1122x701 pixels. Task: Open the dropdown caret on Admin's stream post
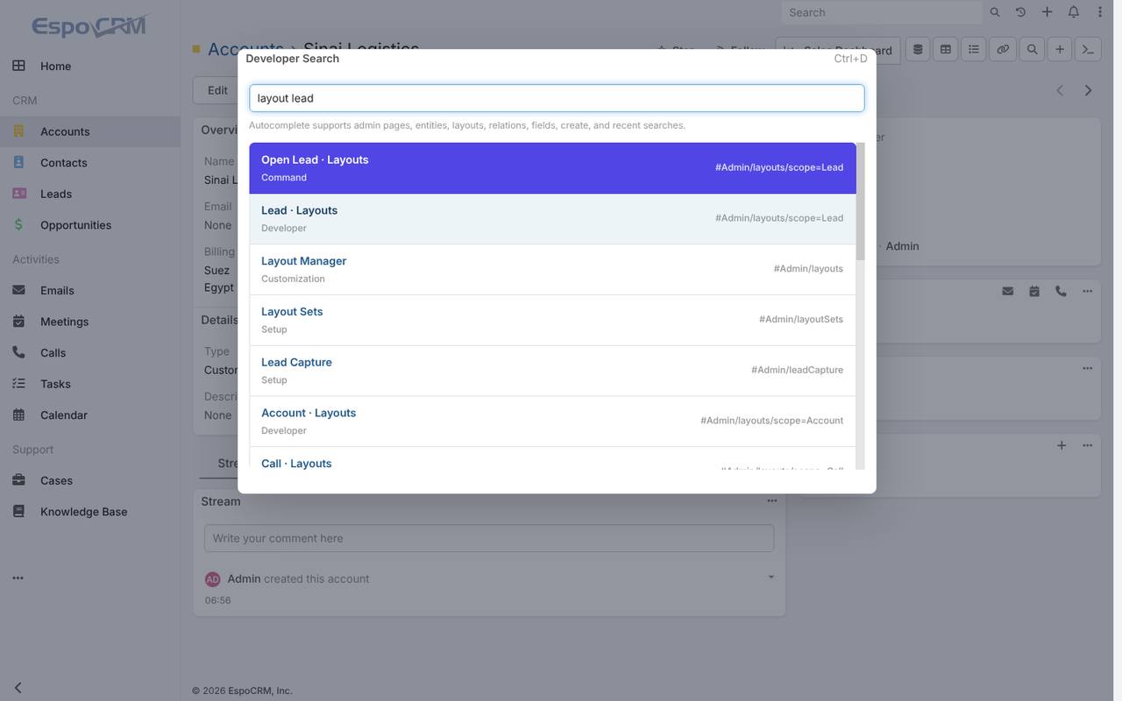(x=771, y=577)
